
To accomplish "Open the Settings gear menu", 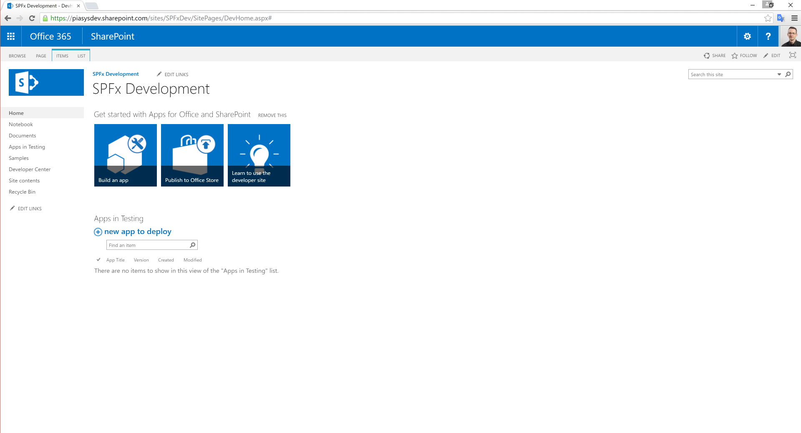I will pyautogui.click(x=747, y=36).
